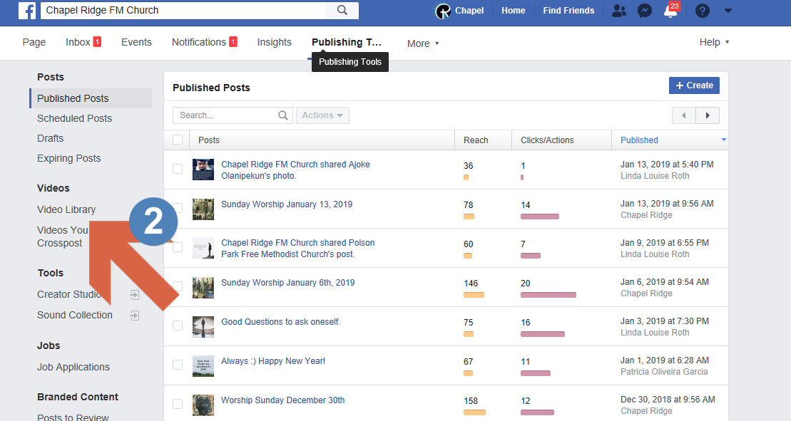
Task: Check the box for Good Questions post
Action: (x=178, y=326)
